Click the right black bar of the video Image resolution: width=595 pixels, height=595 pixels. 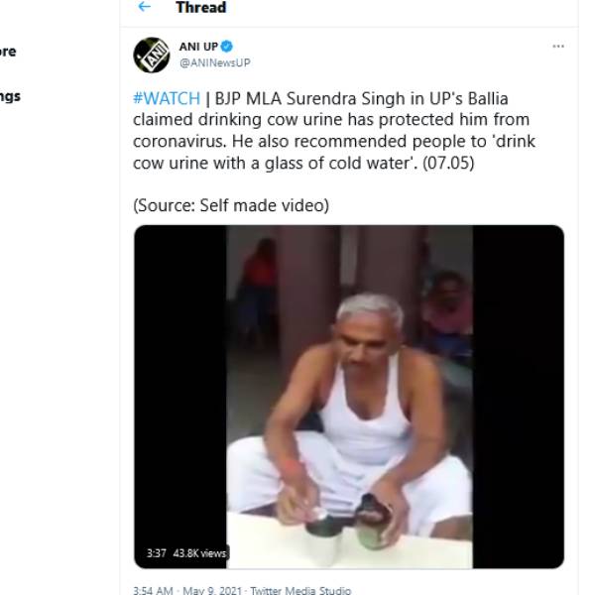518,397
